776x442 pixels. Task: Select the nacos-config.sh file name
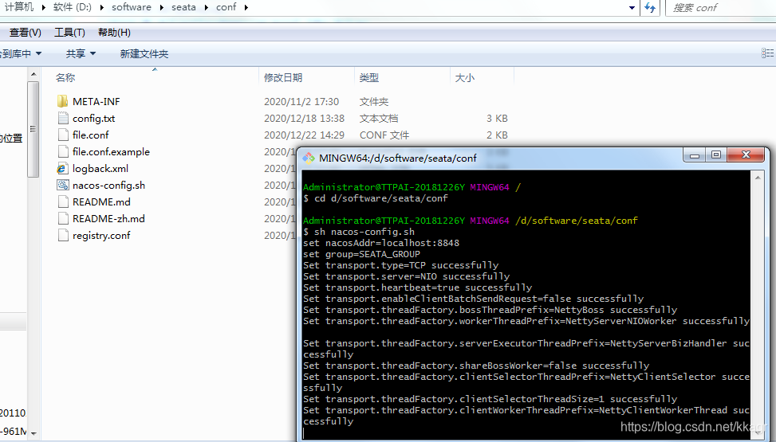coord(109,186)
